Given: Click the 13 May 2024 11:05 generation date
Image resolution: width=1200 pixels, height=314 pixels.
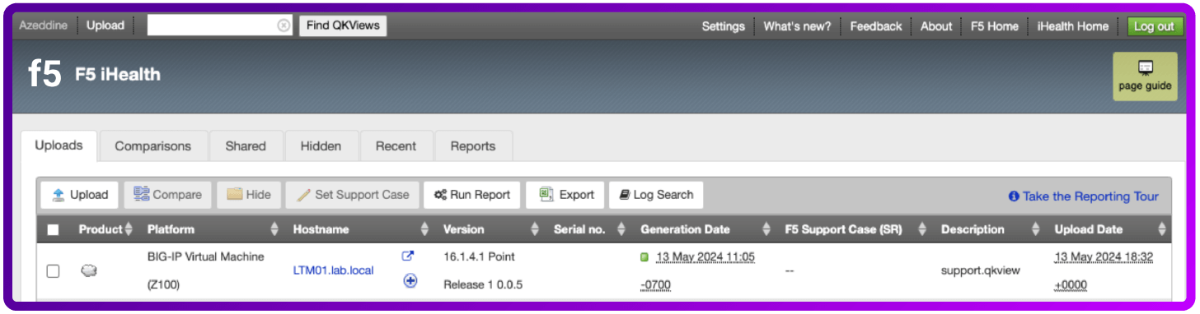Looking at the screenshot, I should point(705,257).
